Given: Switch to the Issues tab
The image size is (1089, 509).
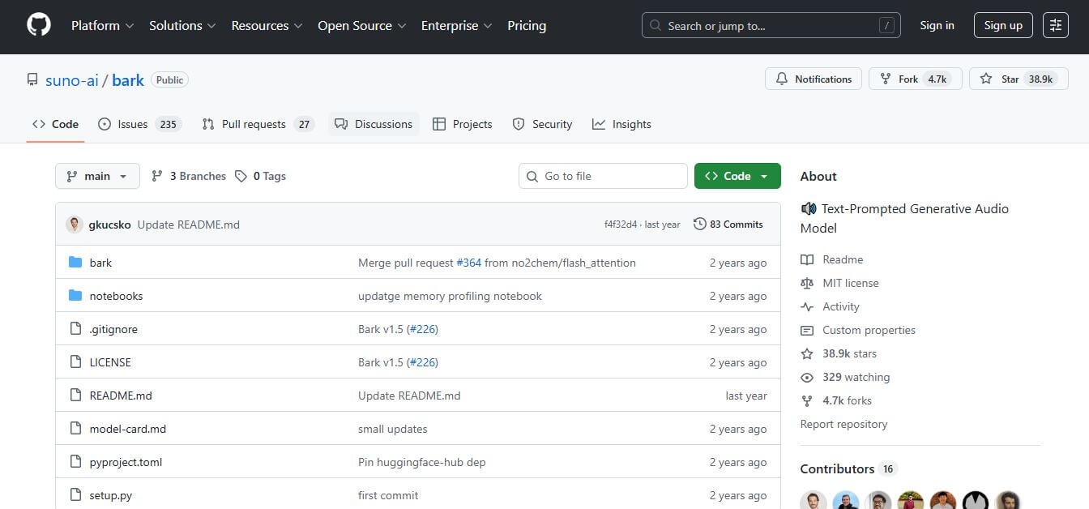Looking at the screenshot, I should (x=132, y=124).
